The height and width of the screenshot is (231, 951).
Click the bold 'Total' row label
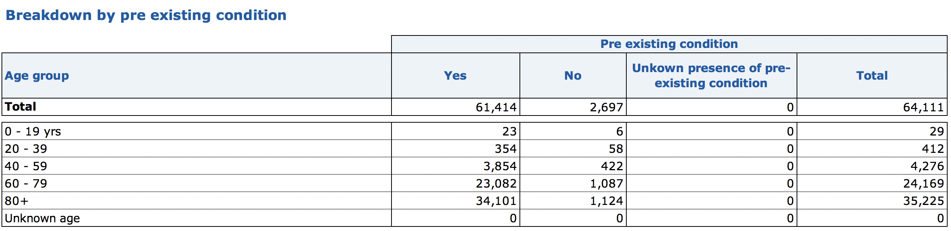[21, 107]
